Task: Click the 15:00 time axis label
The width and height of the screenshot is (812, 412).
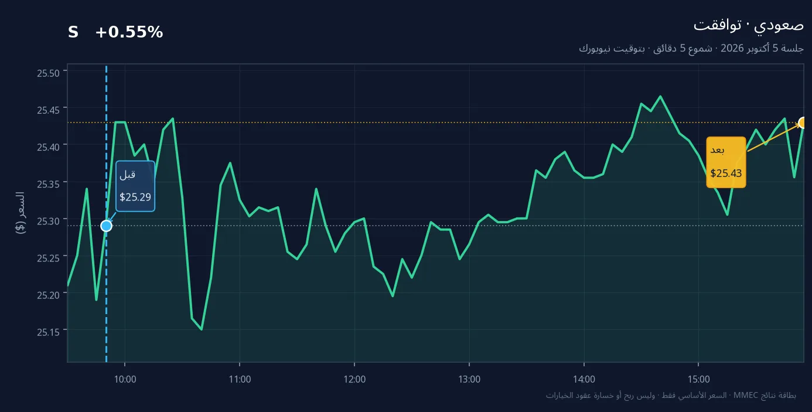Action: pos(699,379)
